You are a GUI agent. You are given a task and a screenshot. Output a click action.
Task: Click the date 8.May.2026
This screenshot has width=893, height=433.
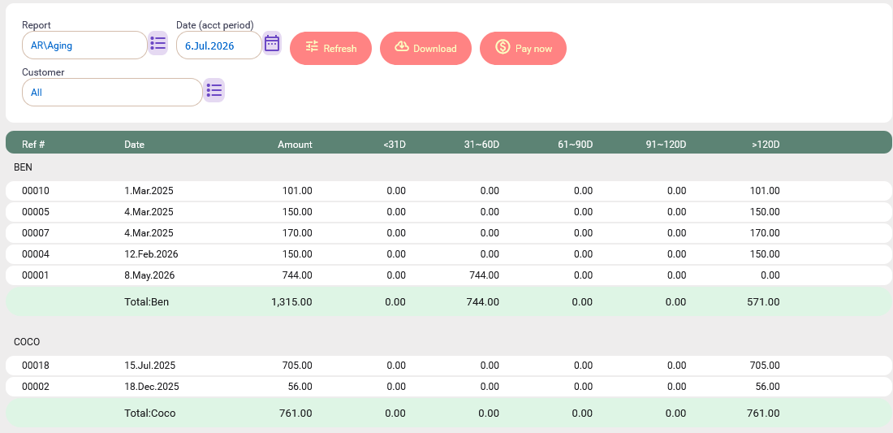[x=150, y=275]
